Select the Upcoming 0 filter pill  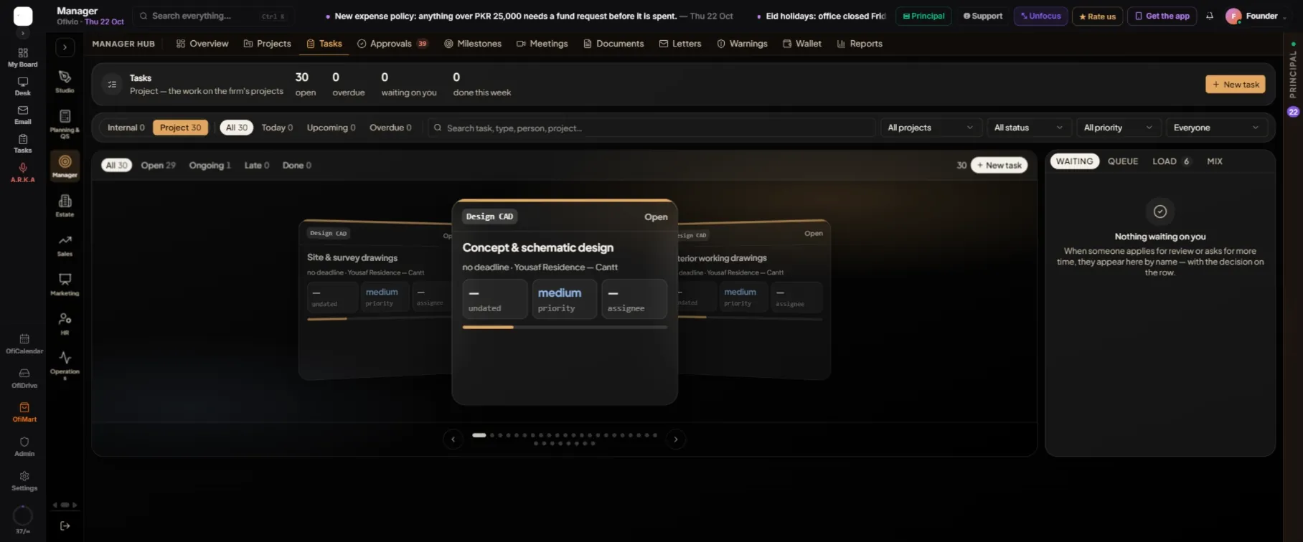pyautogui.click(x=331, y=128)
